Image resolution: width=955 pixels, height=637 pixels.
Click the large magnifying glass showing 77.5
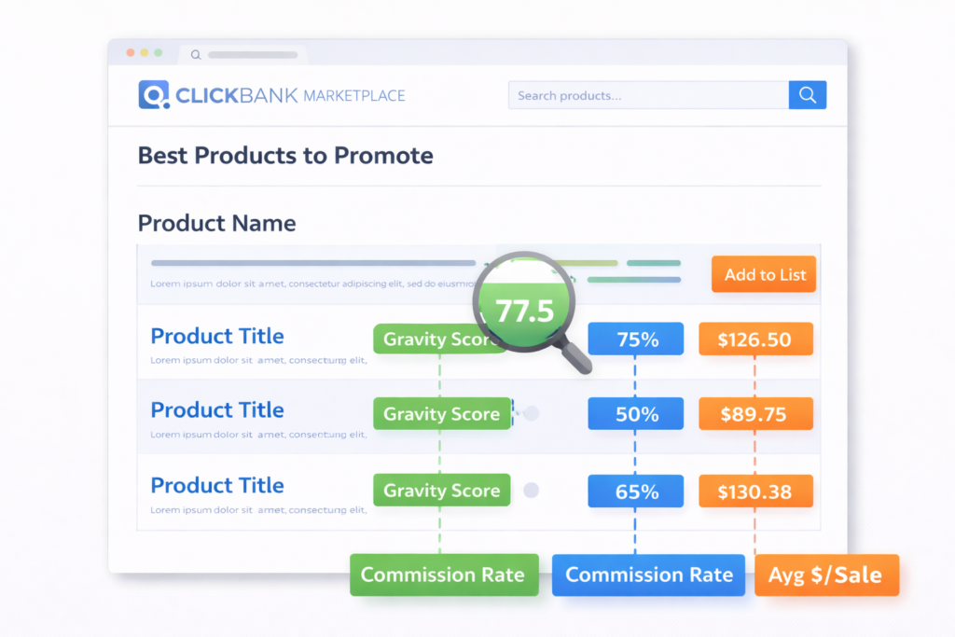pyautogui.click(x=526, y=307)
